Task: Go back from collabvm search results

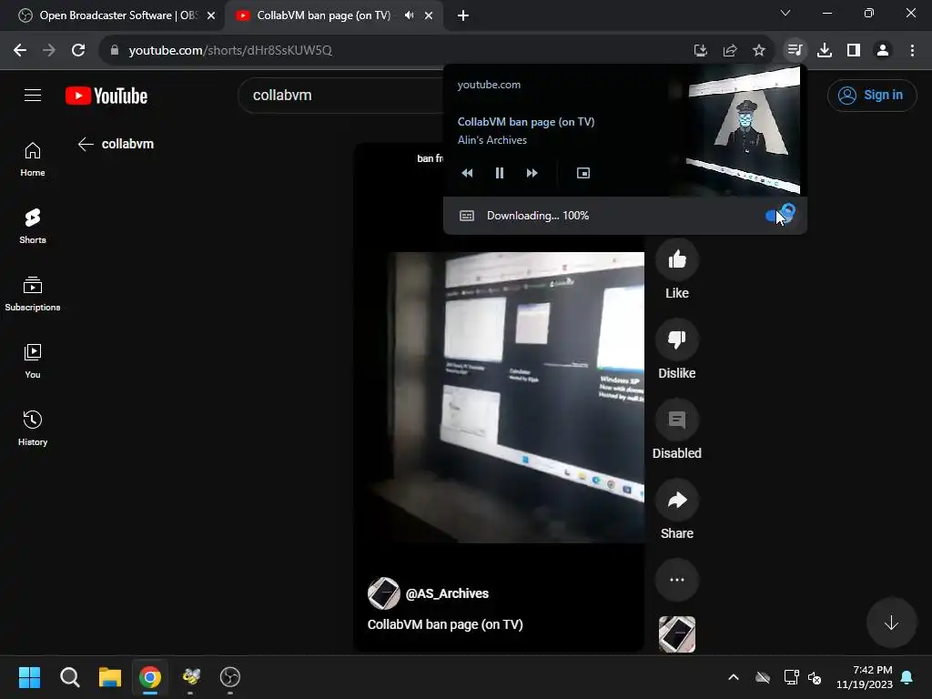Action: [86, 144]
